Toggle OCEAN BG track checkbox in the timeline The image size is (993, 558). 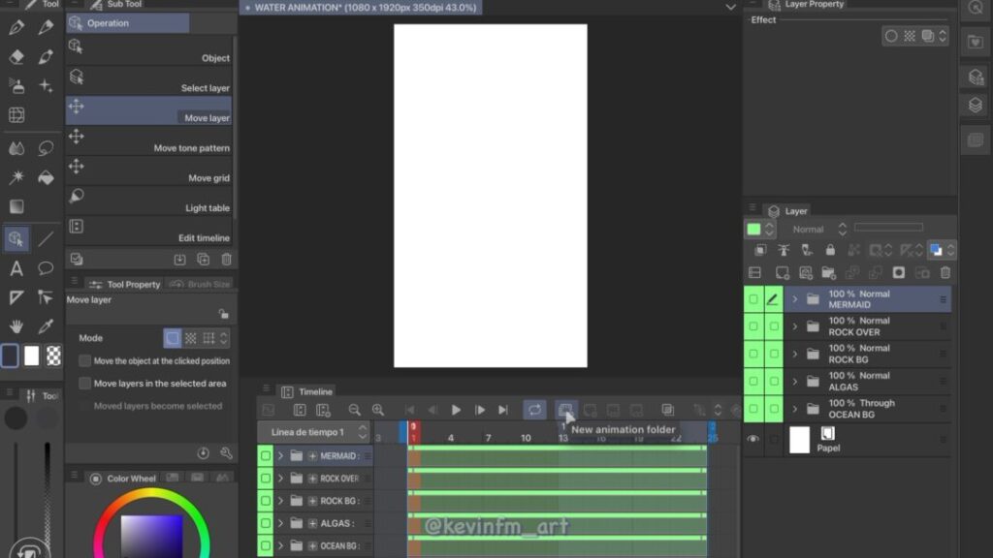pyautogui.click(x=266, y=545)
